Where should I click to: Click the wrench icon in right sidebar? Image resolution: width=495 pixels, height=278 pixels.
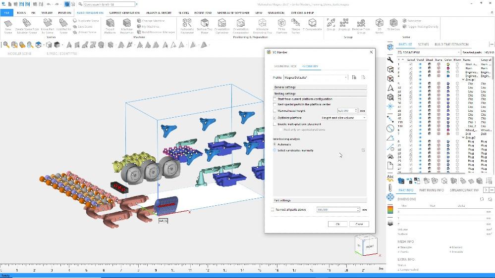(390, 60)
